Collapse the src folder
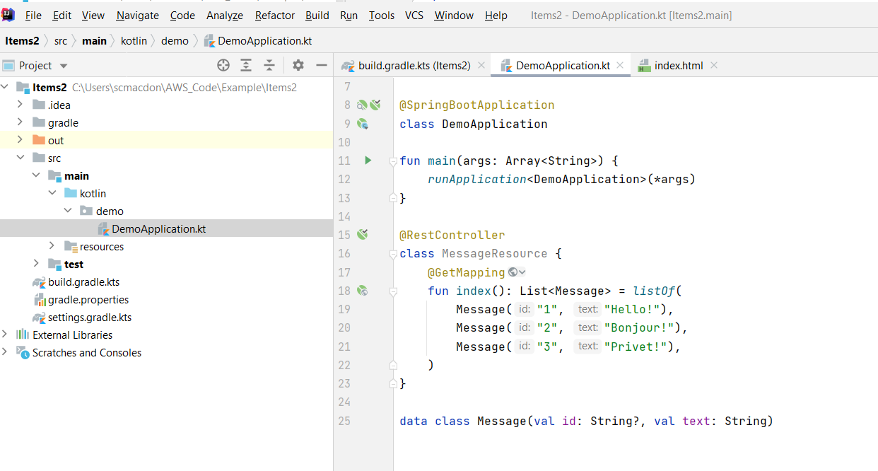The height and width of the screenshot is (471, 878). (20, 158)
